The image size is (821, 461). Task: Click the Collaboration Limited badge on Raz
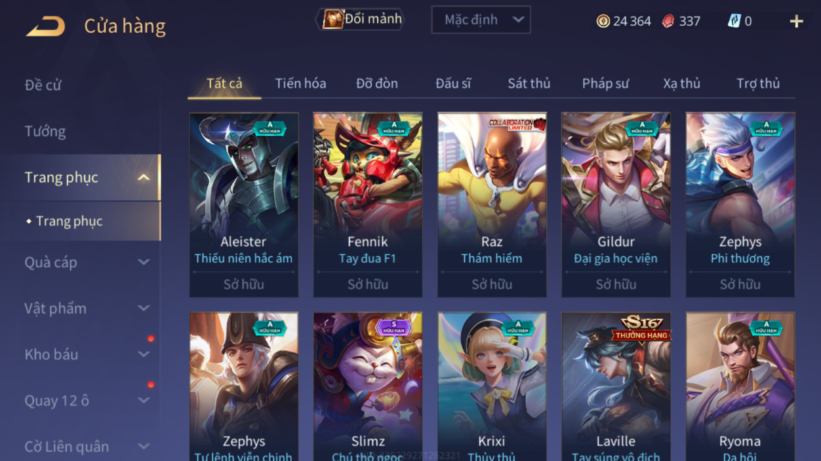pyautogui.click(x=517, y=124)
